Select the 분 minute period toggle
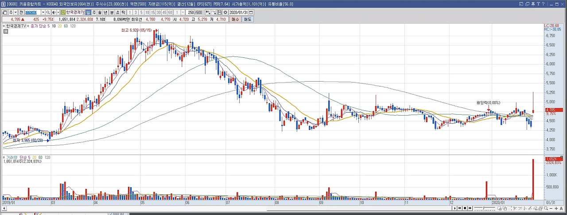Screen dimensions: 567x215 112,12
